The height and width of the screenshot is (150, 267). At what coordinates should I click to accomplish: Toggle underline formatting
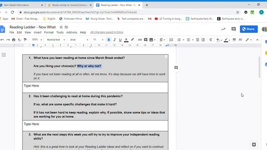120,40
